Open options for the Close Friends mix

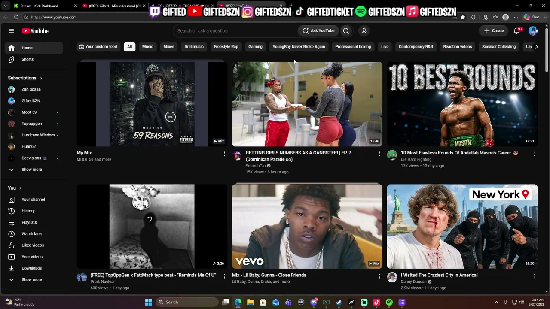click(x=379, y=276)
